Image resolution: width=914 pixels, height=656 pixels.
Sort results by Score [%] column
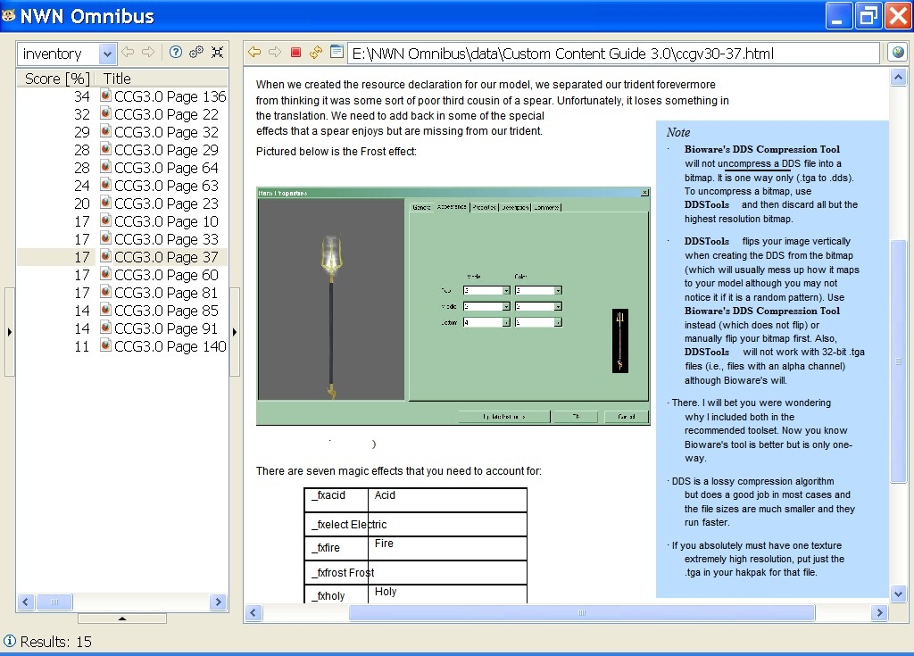[x=57, y=79]
